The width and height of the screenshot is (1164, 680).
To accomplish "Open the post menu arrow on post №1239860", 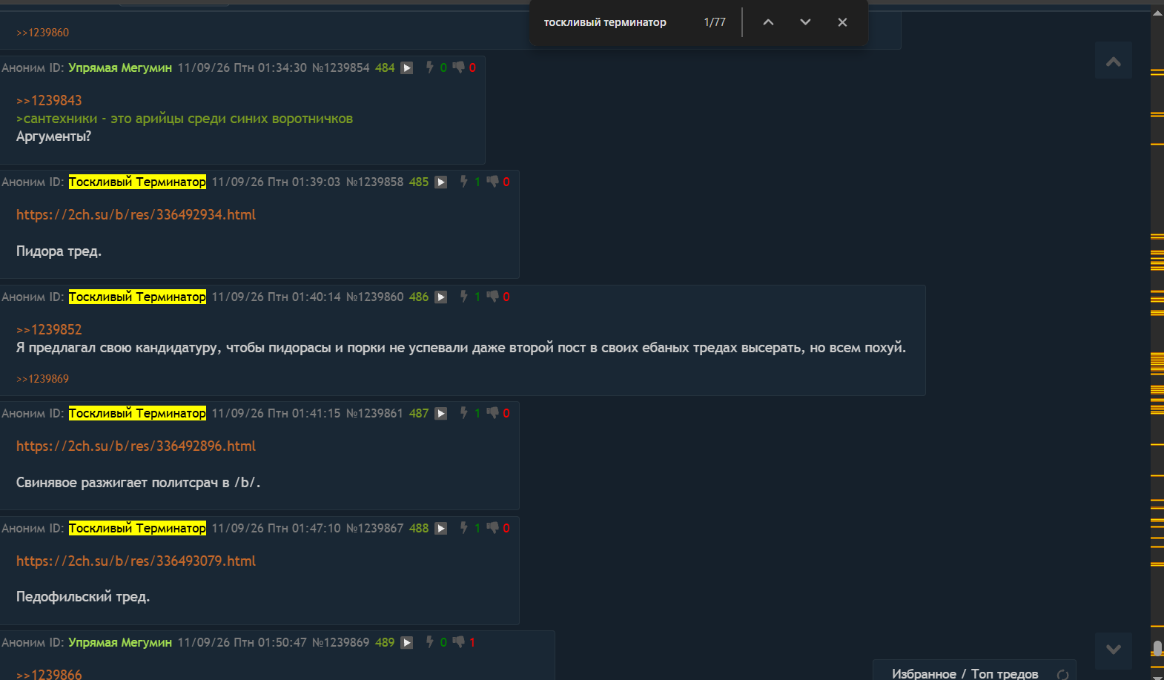I will (441, 297).
